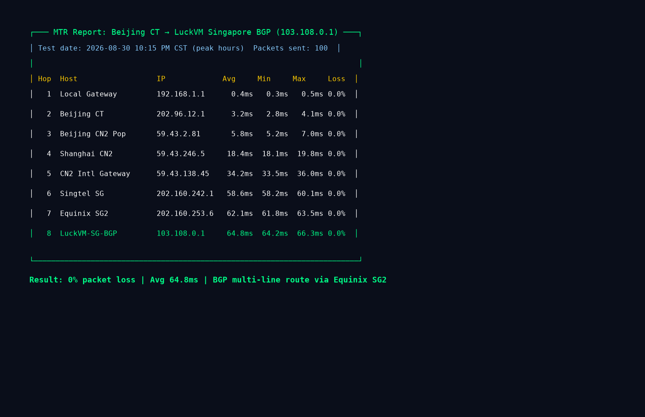Click the 'Min' column header

264,79
